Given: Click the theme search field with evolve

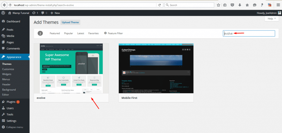Looking at the screenshot, I should pyautogui.click(x=249, y=33).
